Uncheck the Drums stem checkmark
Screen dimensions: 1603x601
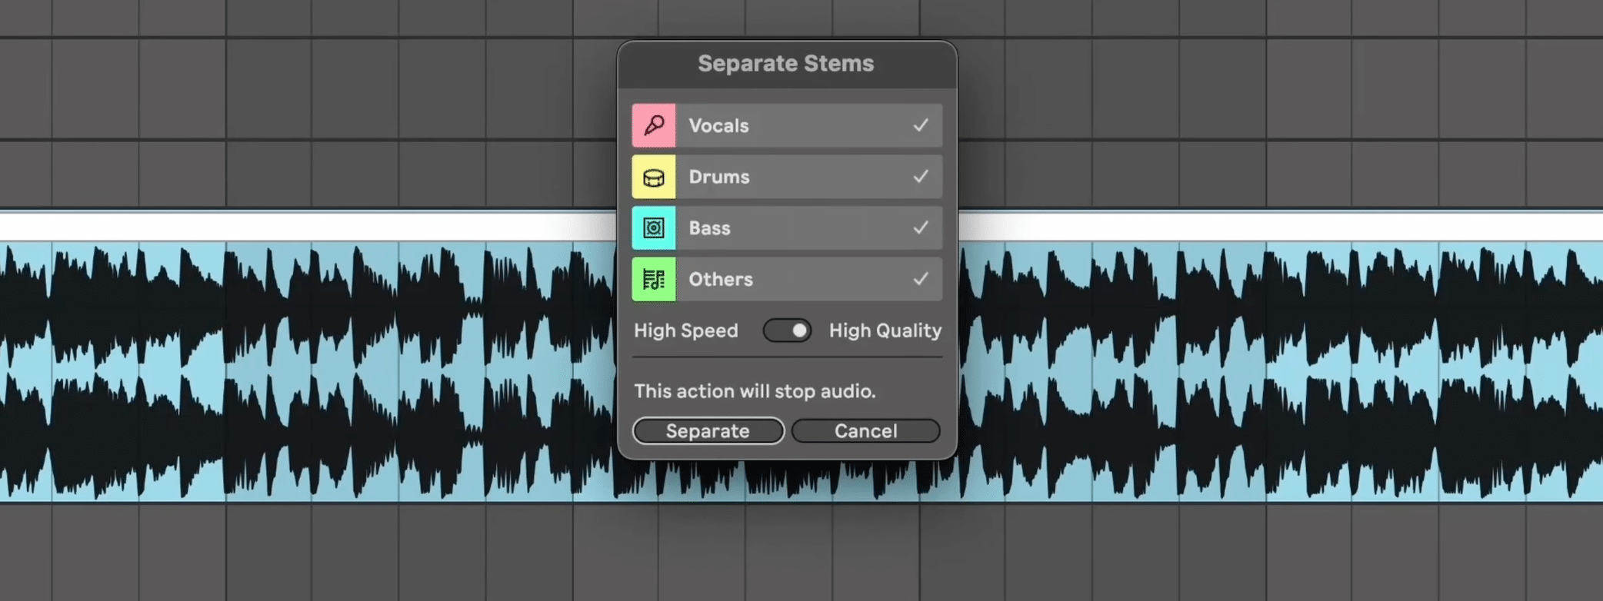(x=920, y=176)
